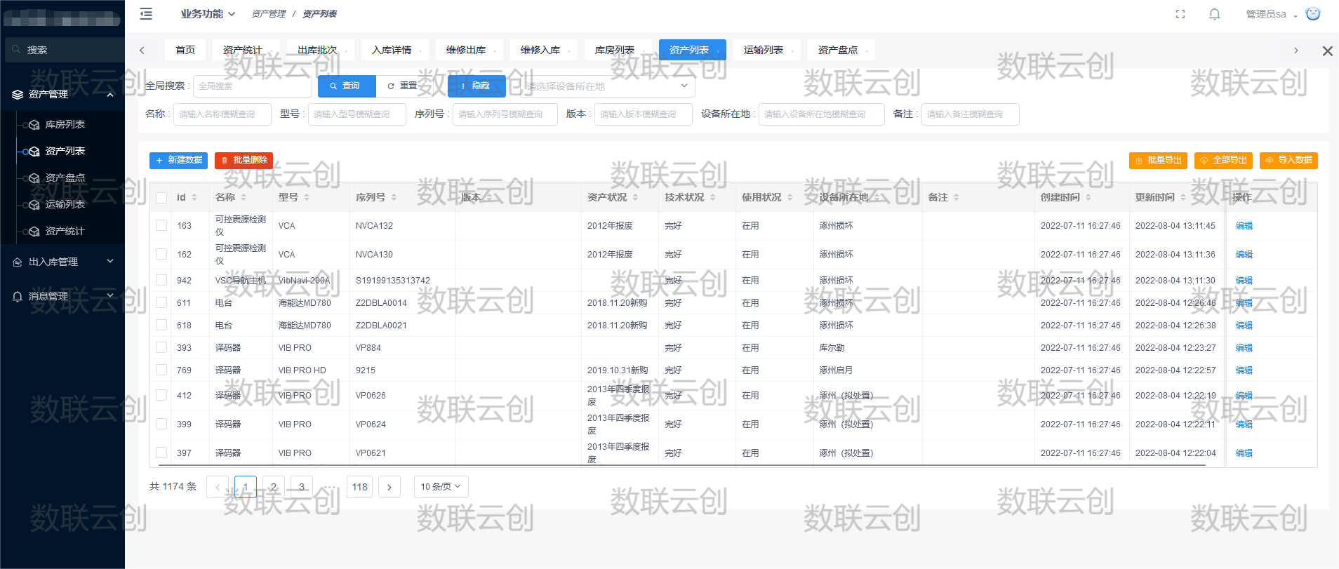
Task: Open notifications bell icon
Action: click(x=1215, y=14)
